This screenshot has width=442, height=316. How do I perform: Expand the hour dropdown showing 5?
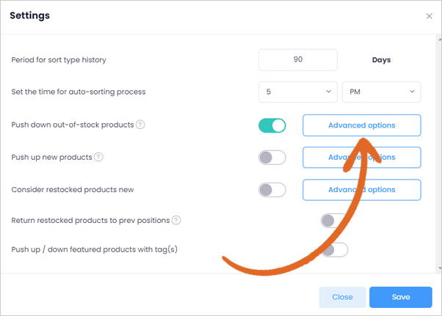coord(297,92)
